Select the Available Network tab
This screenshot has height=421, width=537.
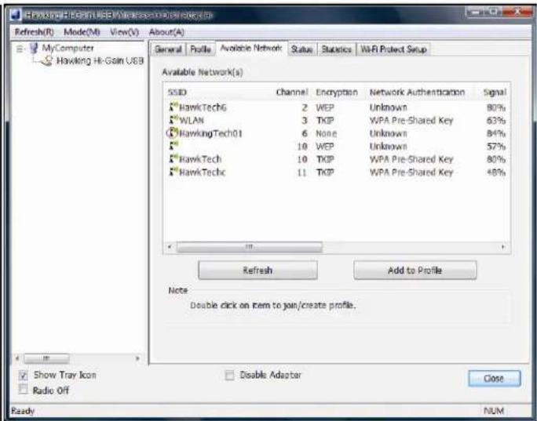251,49
